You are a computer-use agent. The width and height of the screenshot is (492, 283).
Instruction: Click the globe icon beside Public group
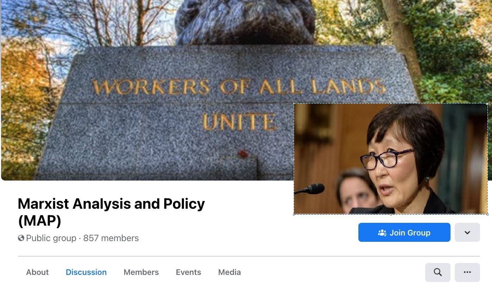21,238
